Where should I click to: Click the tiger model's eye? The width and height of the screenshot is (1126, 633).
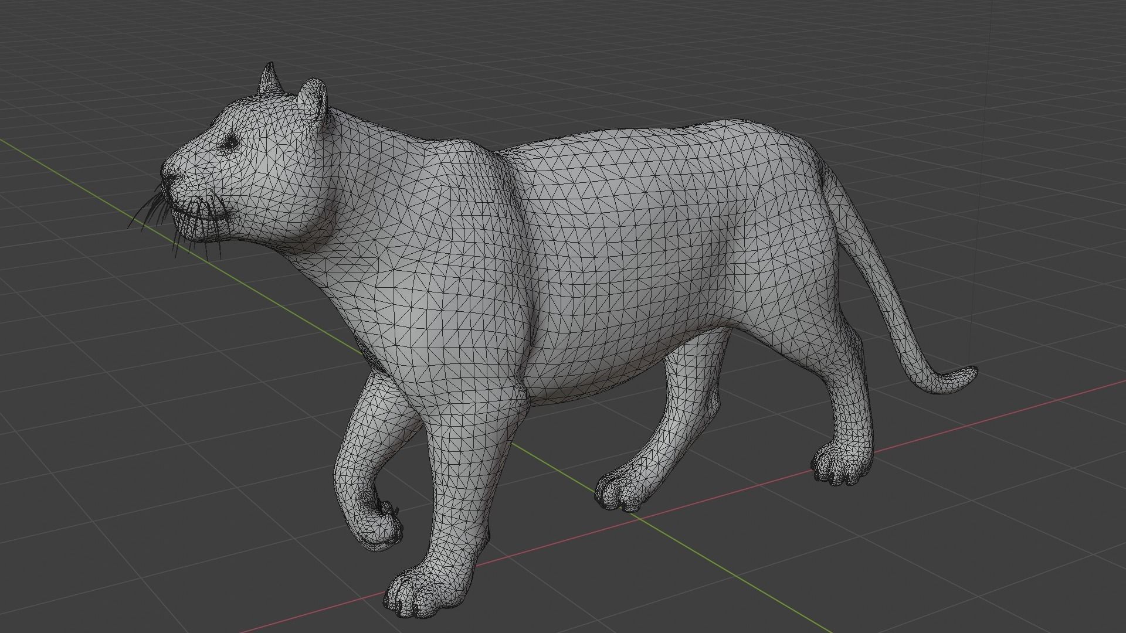pos(229,141)
